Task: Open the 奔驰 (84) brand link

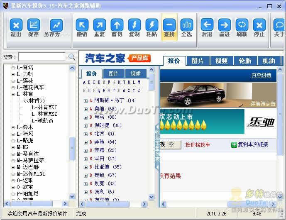Action: point(105,142)
